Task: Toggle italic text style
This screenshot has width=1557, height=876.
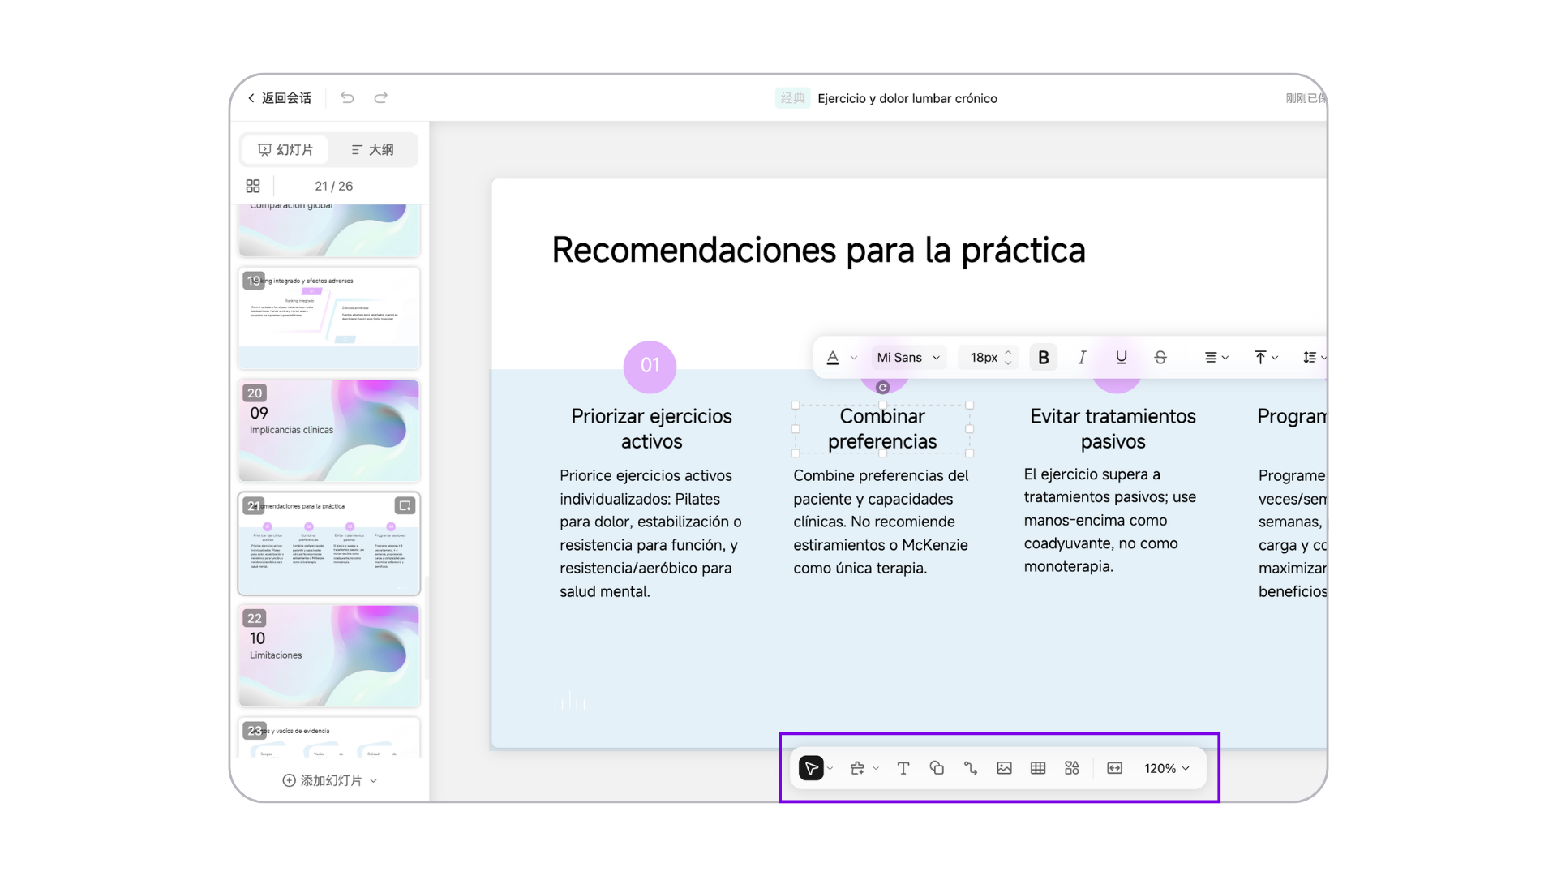Action: click(1082, 358)
